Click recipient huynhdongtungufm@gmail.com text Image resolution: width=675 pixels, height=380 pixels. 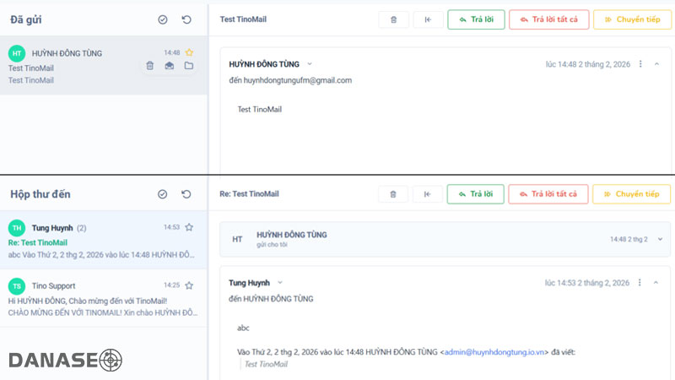tap(298, 80)
